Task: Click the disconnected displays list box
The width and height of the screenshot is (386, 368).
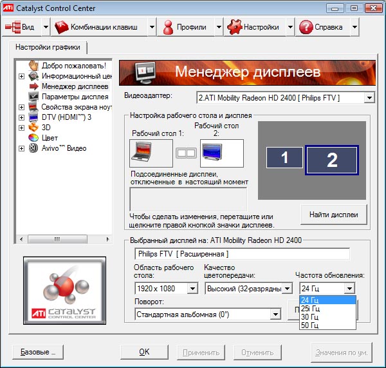Action: pyautogui.click(x=188, y=199)
